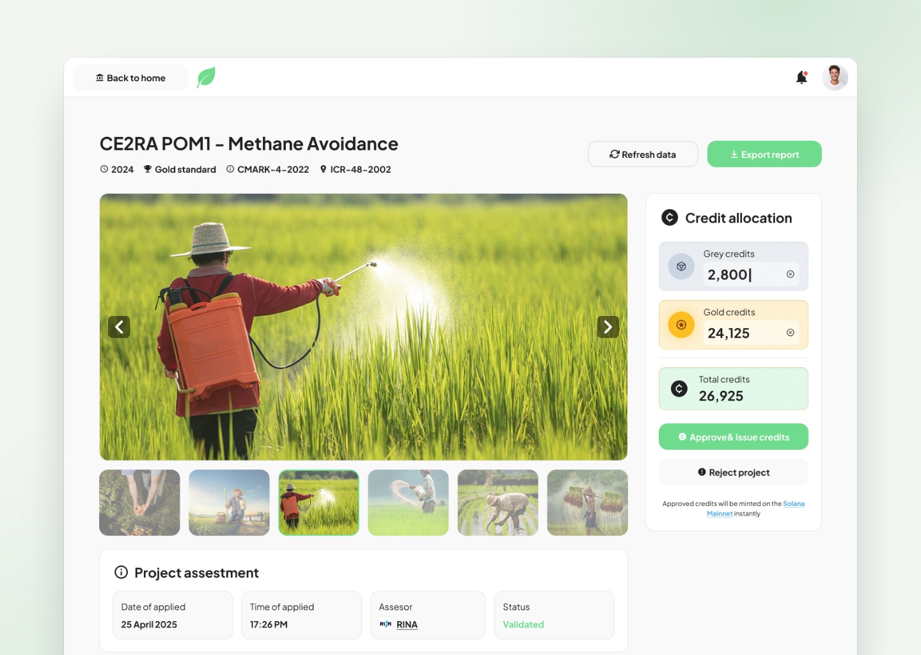
Task: Click the CE2RA POM1 project title
Action: (249, 144)
